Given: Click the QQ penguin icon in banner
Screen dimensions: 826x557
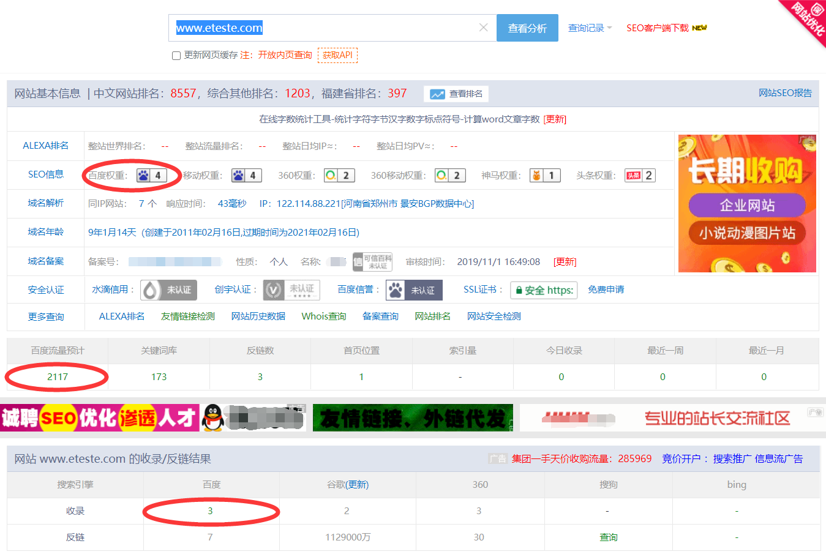Looking at the screenshot, I should 212,418.
